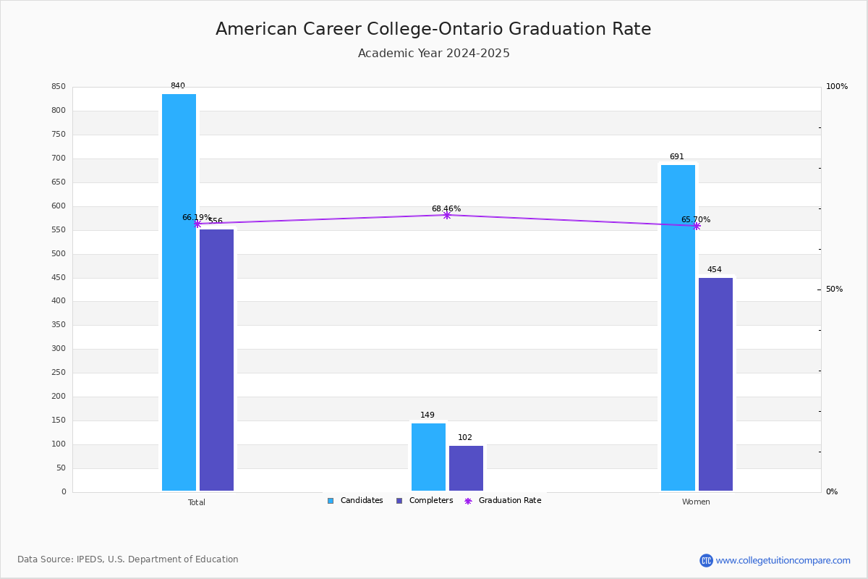
Task: Toggle the Candidates series legend label
Action: [362, 501]
